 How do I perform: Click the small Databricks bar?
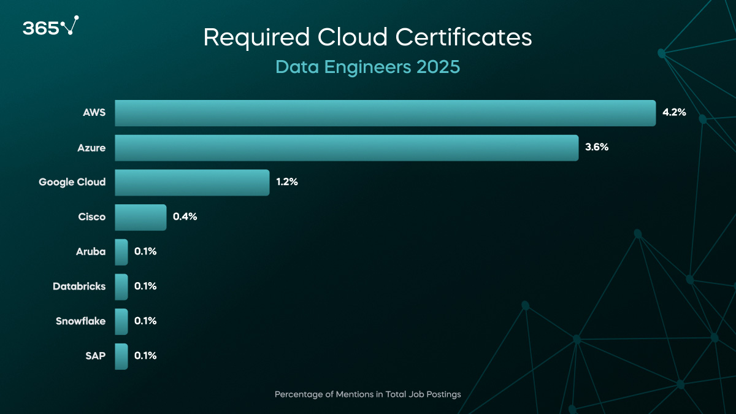121,286
